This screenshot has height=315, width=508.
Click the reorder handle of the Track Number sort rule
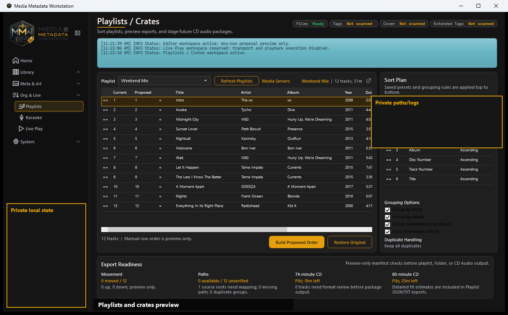pyautogui.click(x=389, y=169)
